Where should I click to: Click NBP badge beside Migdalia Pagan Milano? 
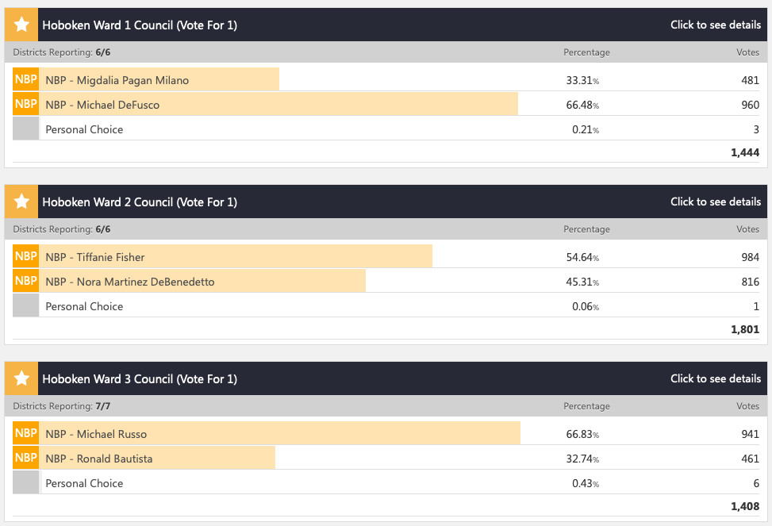point(26,80)
